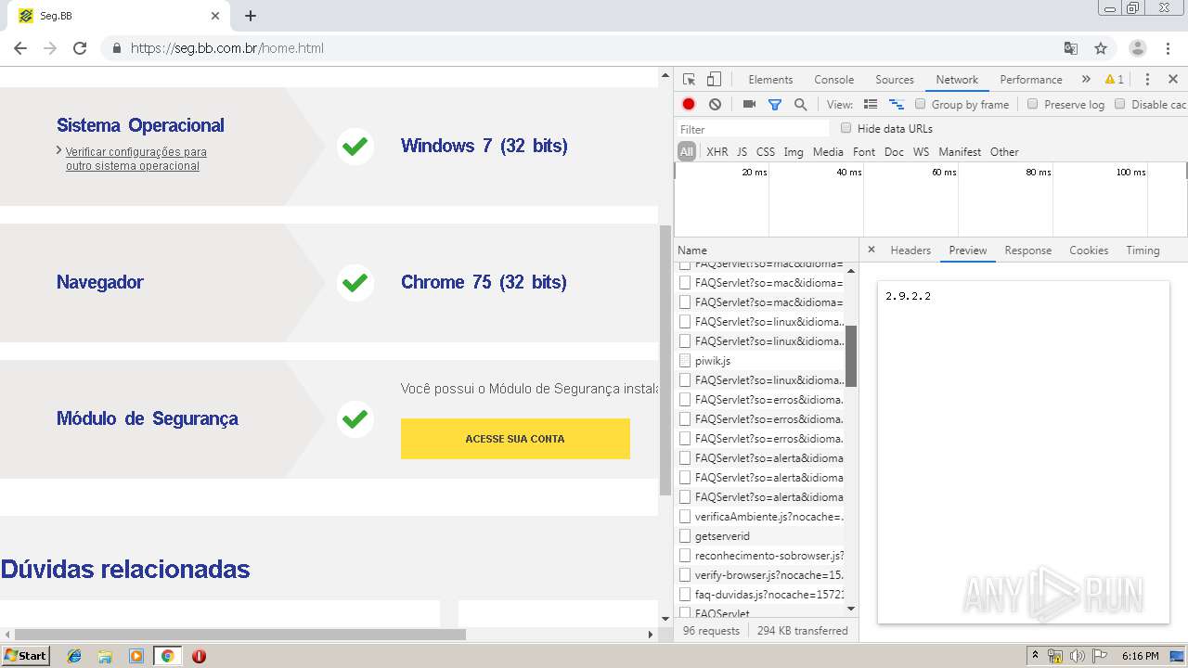Toggle the waterfall overview view icon

[896, 105]
